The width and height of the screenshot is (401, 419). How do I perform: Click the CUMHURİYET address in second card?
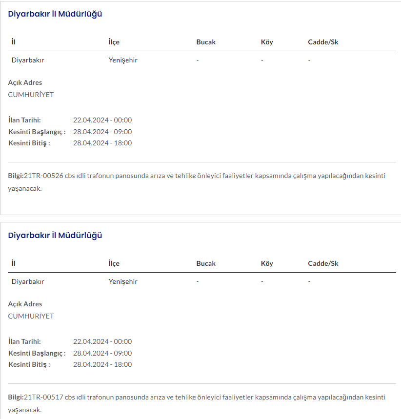(x=31, y=316)
